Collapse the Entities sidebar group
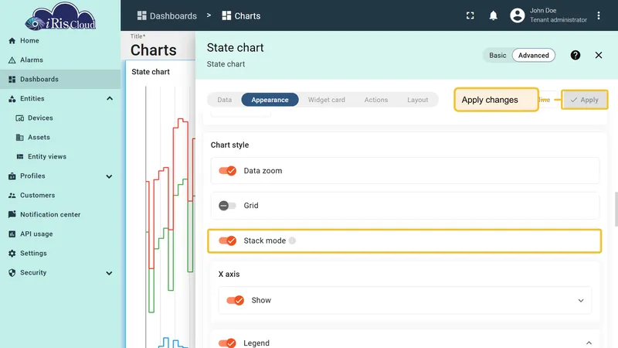This screenshot has width=618, height=348. tap(110, 99)
